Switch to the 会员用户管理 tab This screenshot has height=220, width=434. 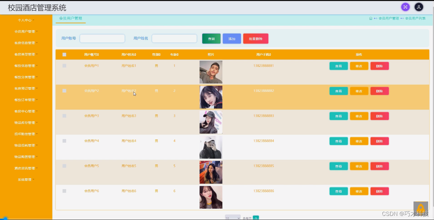click(x=71, y=19)
